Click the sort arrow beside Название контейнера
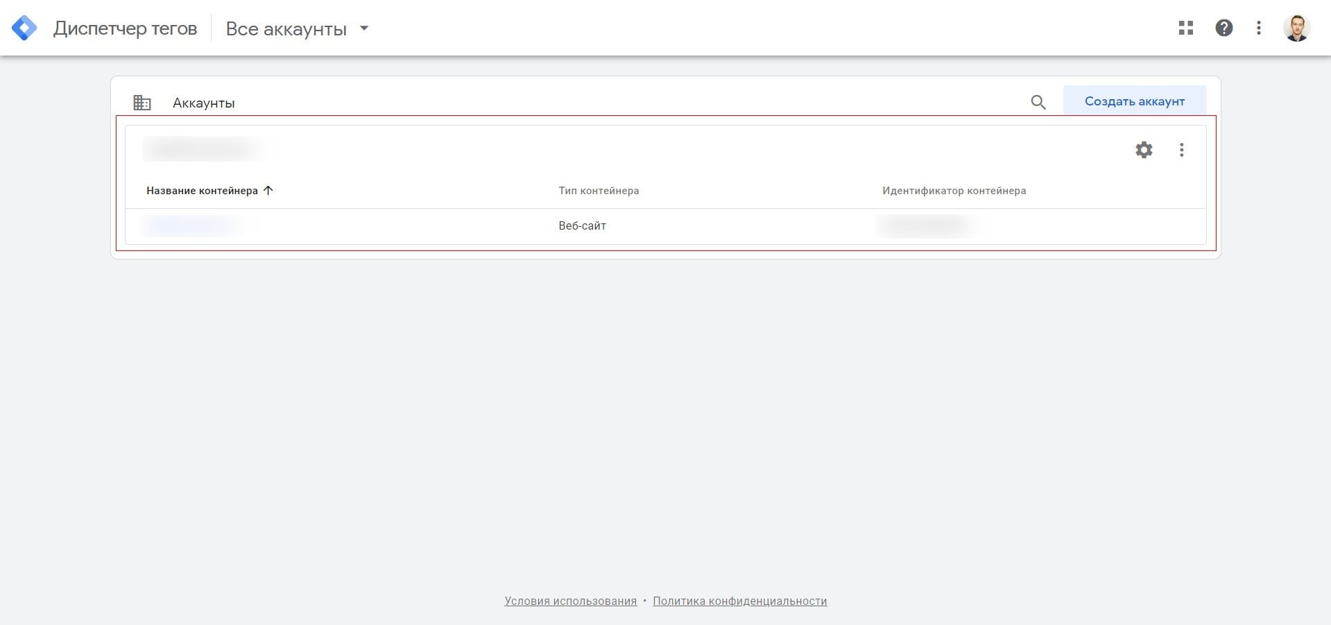1331x625 pixels. (268, 191)
